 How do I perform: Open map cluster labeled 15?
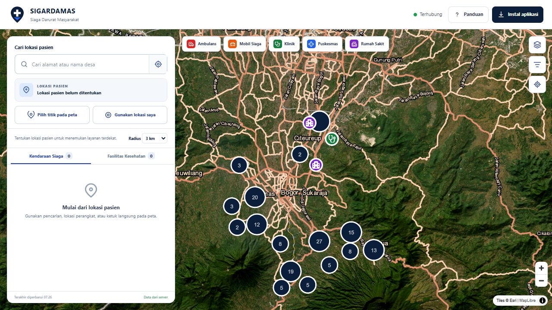pos(351,232)
